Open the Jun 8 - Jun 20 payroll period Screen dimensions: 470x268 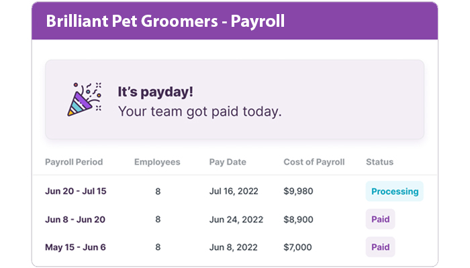coord(75,219)
